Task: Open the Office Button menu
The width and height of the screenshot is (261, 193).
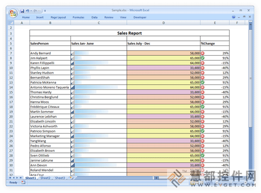Action: pos(13,13)
